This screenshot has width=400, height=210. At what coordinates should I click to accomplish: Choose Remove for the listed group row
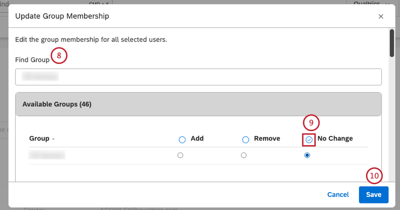click(243, 156)
